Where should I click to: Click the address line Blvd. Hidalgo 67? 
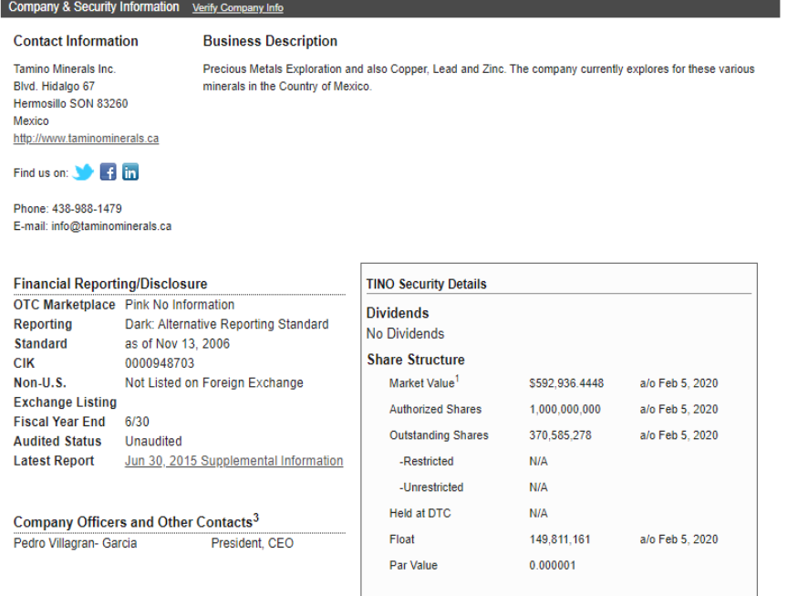click(x=54, y=87)
